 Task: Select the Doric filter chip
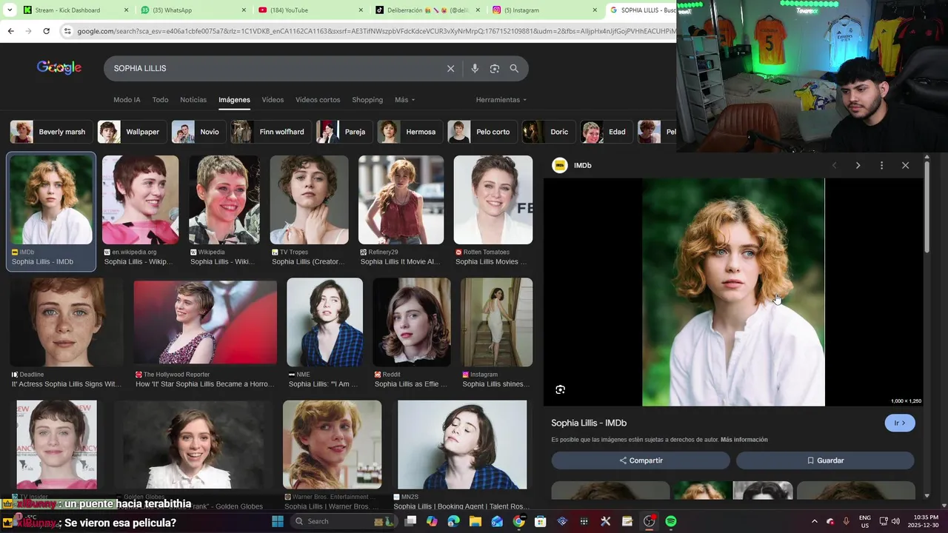pyautogui.click(x=549, y=132)
